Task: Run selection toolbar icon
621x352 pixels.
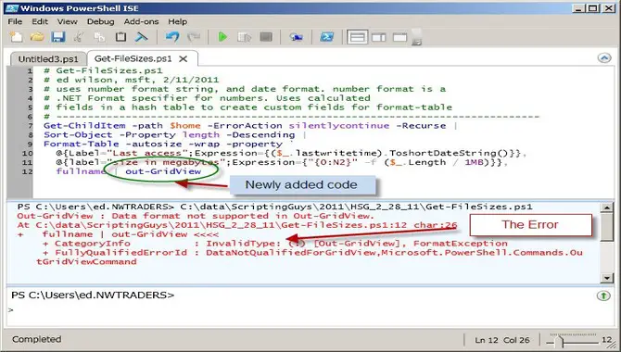Action: pos(245,37)
